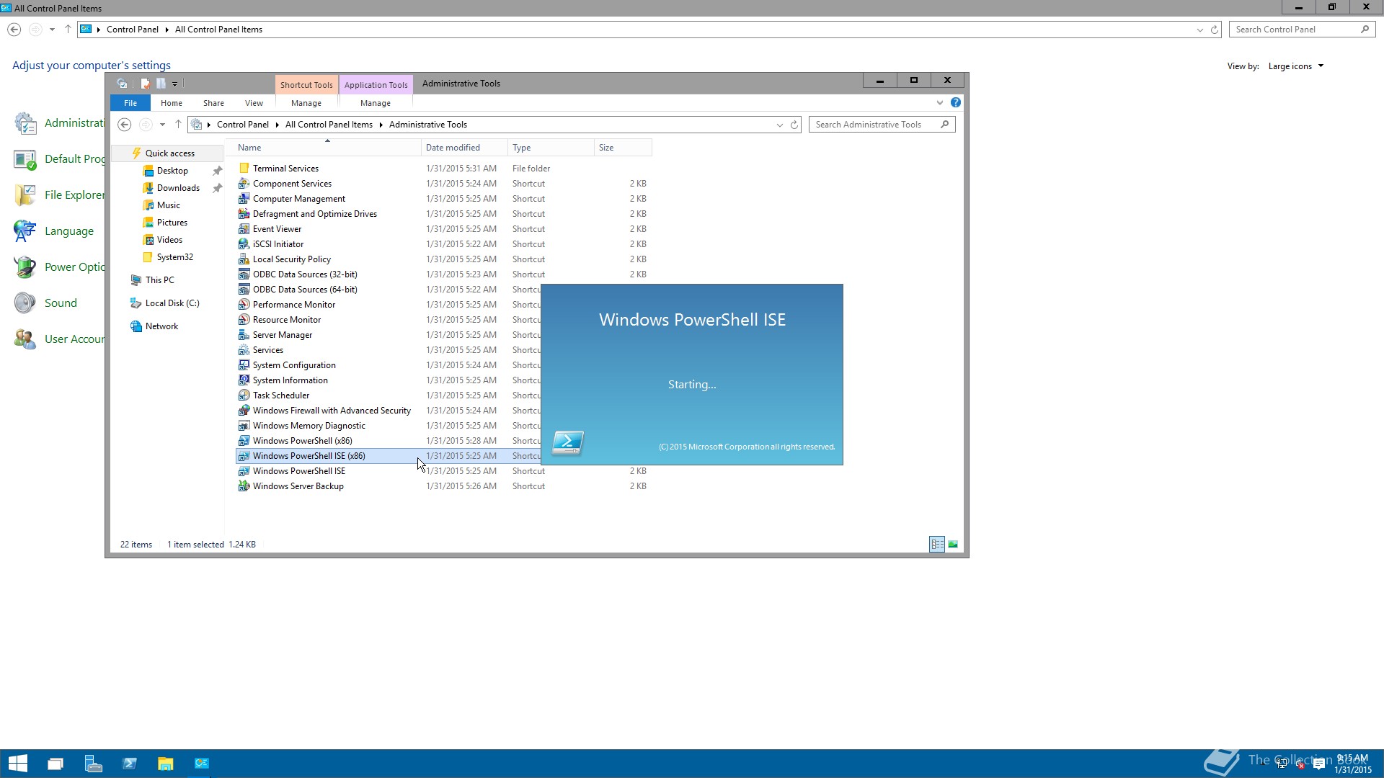Image resolution: width=1384 pixels, height=778 pixels.
Task: Open the Windows Start button
Action: point(17,764)
